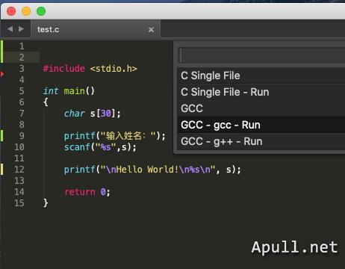Click the green fullscreen window button
Viewport: 345px width, 269px height.
(41, 11)
